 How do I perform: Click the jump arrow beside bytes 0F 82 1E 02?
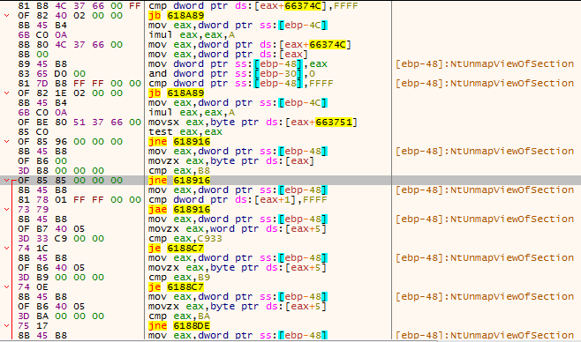coord(7,93)
